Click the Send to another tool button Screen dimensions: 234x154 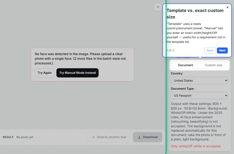click(x=109, y=137)
